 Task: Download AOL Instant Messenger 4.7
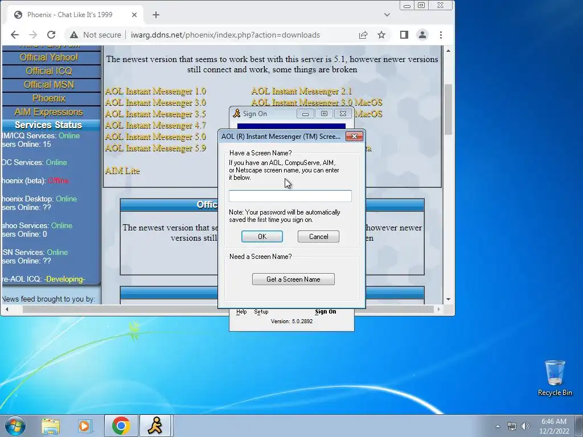tap(155, 126)
